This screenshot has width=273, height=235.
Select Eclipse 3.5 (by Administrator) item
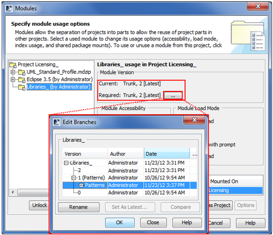[x=60, y=79]
